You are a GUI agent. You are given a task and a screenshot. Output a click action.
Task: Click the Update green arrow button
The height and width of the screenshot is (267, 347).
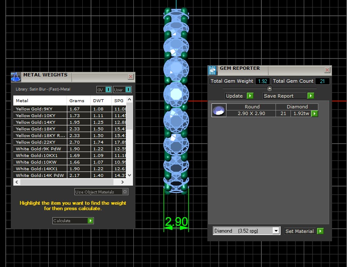(250, 96)
